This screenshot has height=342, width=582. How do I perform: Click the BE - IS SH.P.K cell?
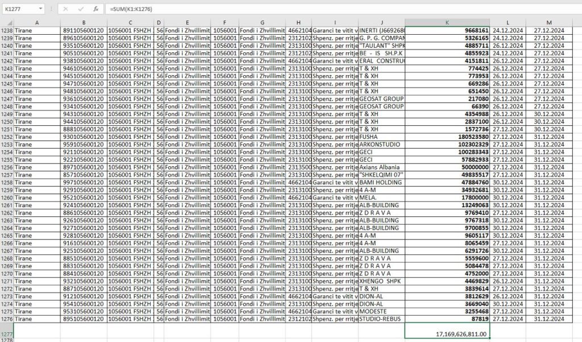point(381,53)
